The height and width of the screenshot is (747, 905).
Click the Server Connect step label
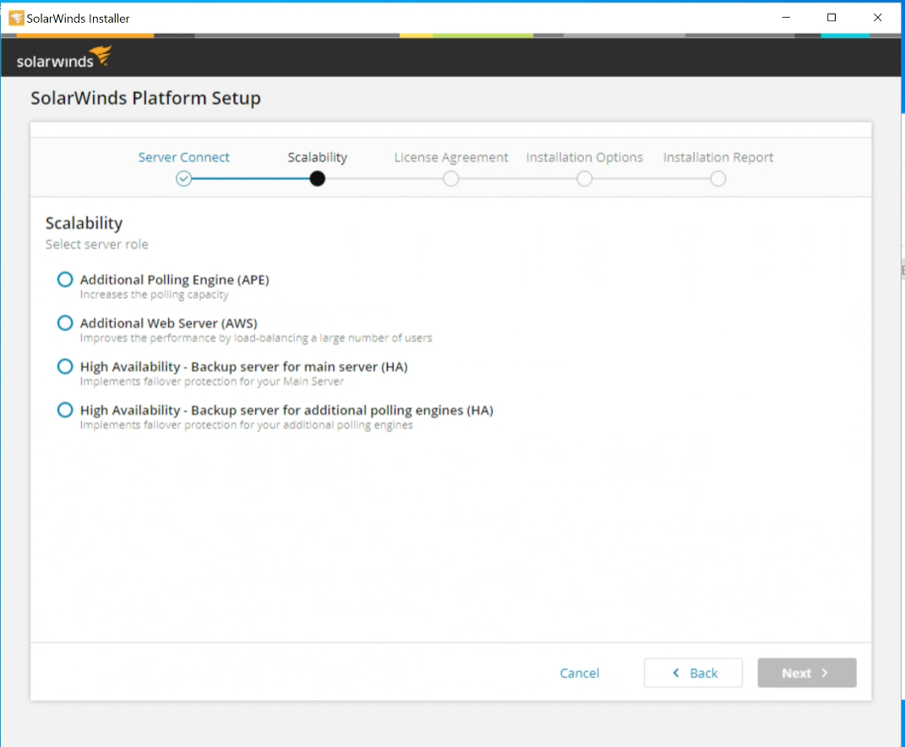pos(183,157)
